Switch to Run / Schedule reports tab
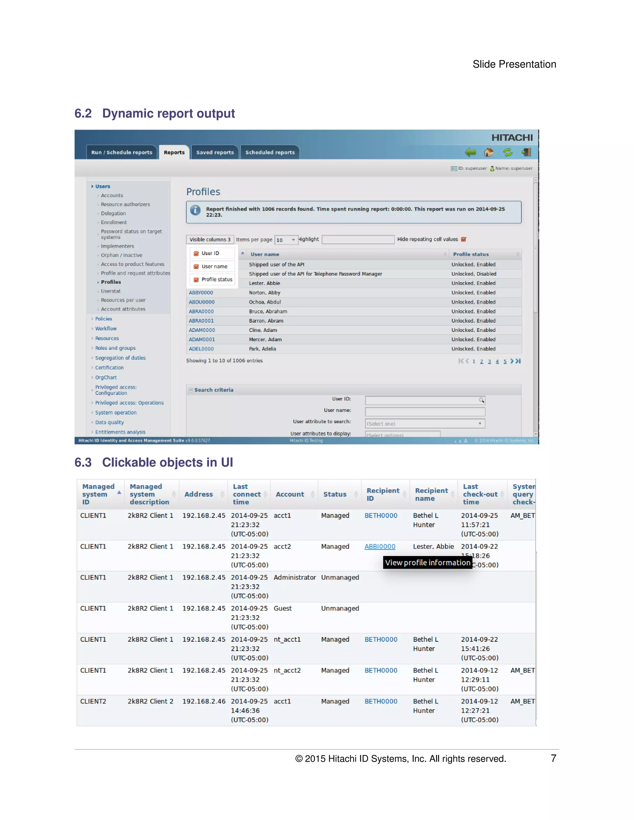The width and height of the screenshot is (634, 820). point(122,153)
